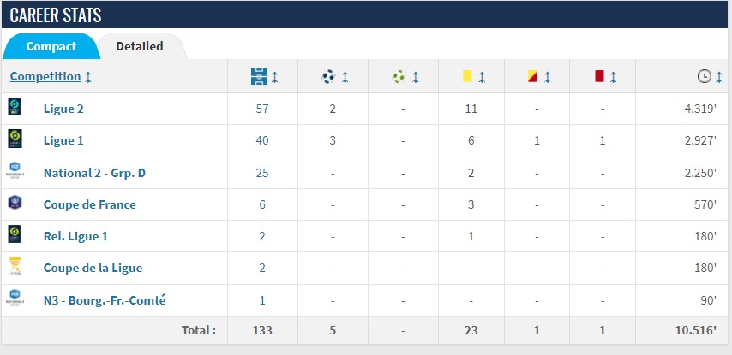Image resolution: width=732 pixels, height=355 pixels.
Task: Click the second yellow card icon header
Action: pos(532,76)
